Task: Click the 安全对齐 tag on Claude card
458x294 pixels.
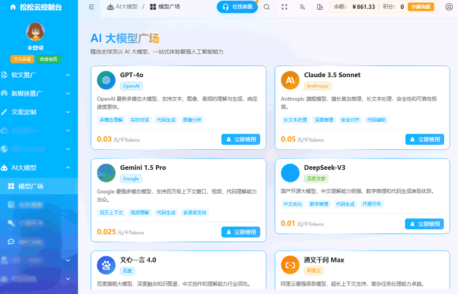Action: (x=350, y=120)
